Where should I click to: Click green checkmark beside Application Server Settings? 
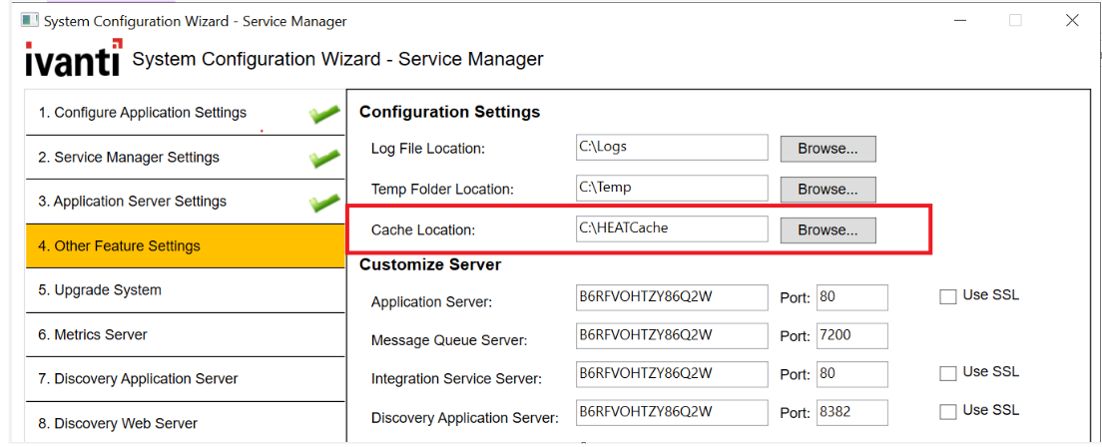click(x=324, y=203)
